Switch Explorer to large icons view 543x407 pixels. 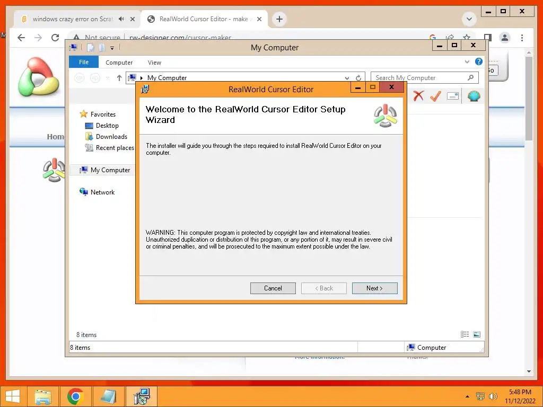pos(477,334)
